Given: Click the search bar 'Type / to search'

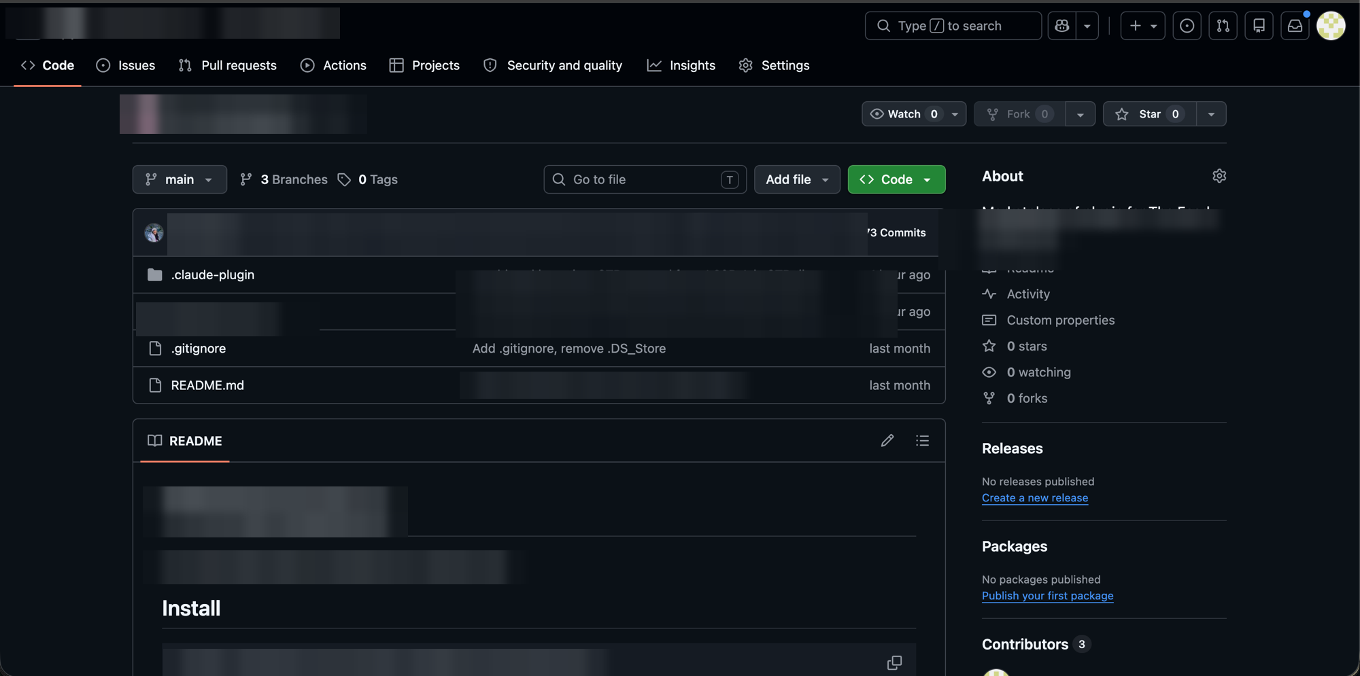Looking at the screenshot, I should click(953, 26).
